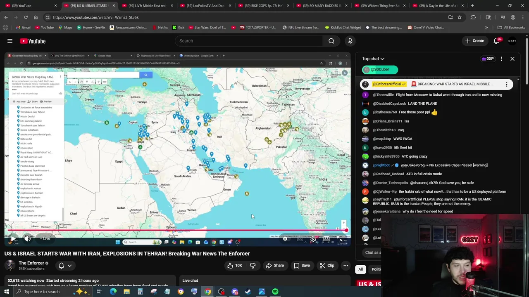Save the video with the Save button
The image size is (529, 297).
tap(302, 266)
